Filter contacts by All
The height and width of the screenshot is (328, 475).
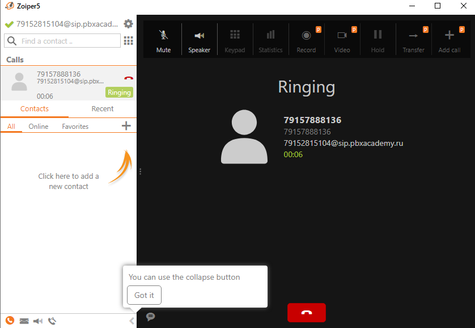click(x=11, y=127)
